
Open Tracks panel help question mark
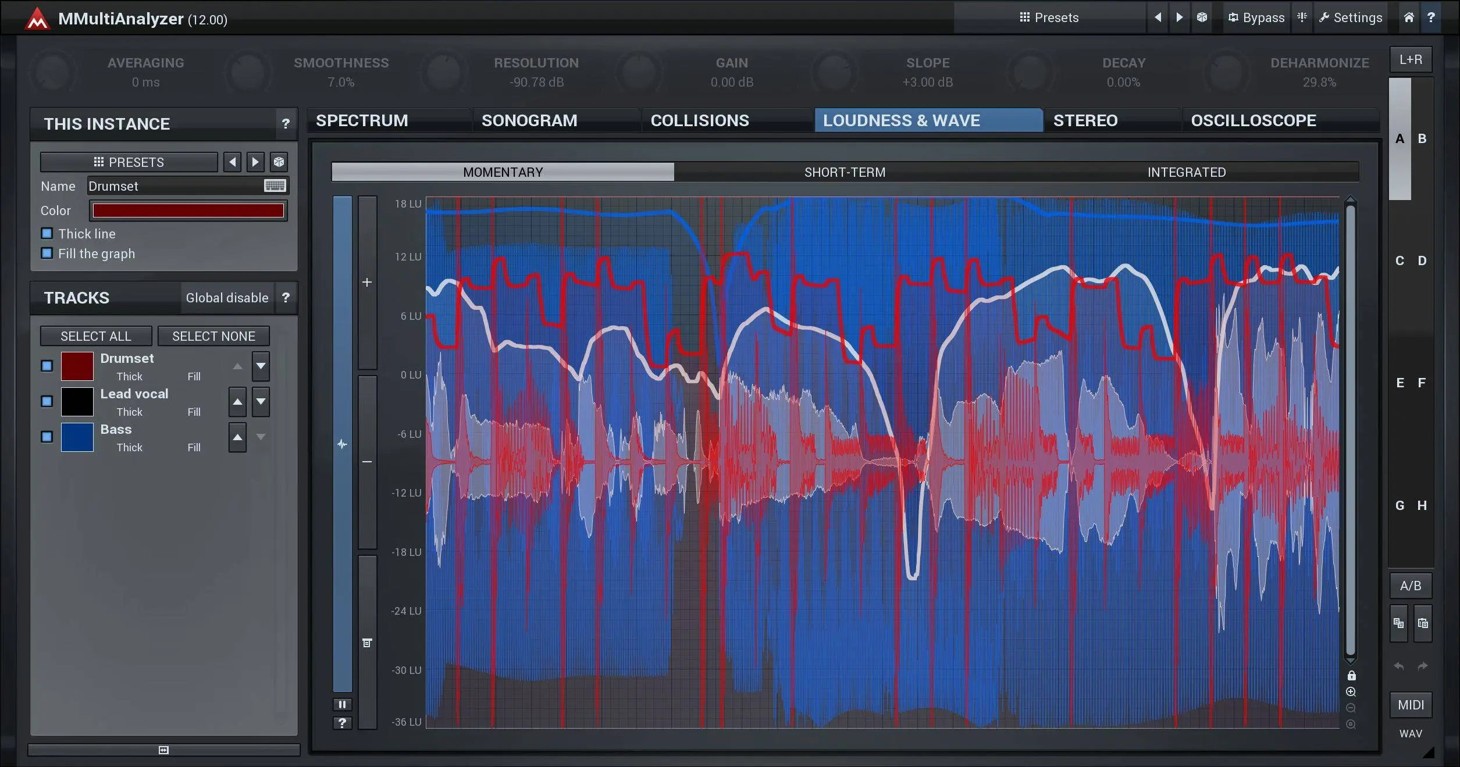(x=286, y=298)
